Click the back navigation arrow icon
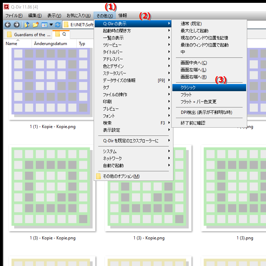266x266 pixels. click(x=8, y=25)
